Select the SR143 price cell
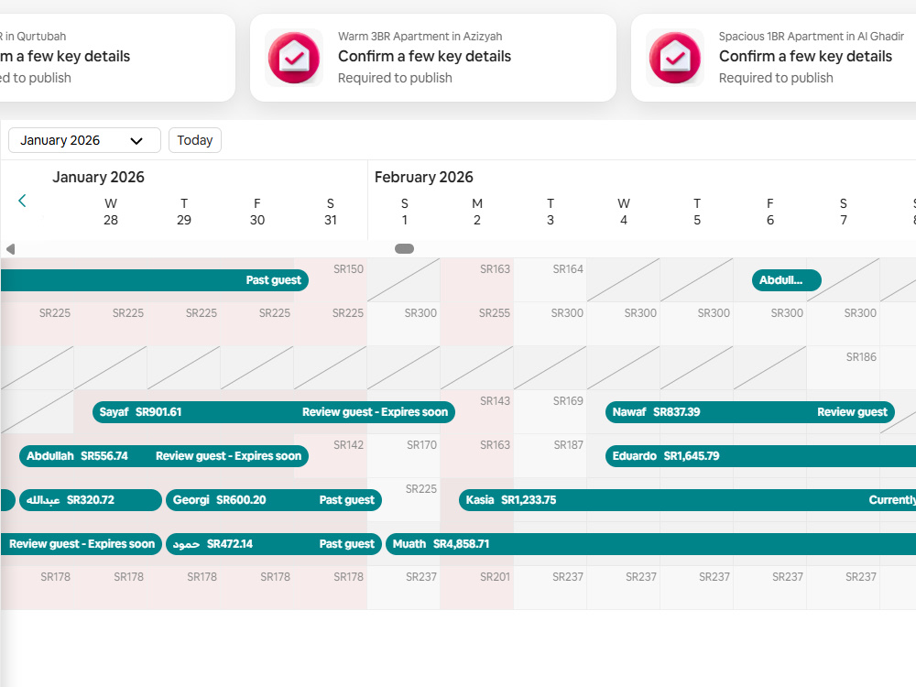 (x=477, y=412)
